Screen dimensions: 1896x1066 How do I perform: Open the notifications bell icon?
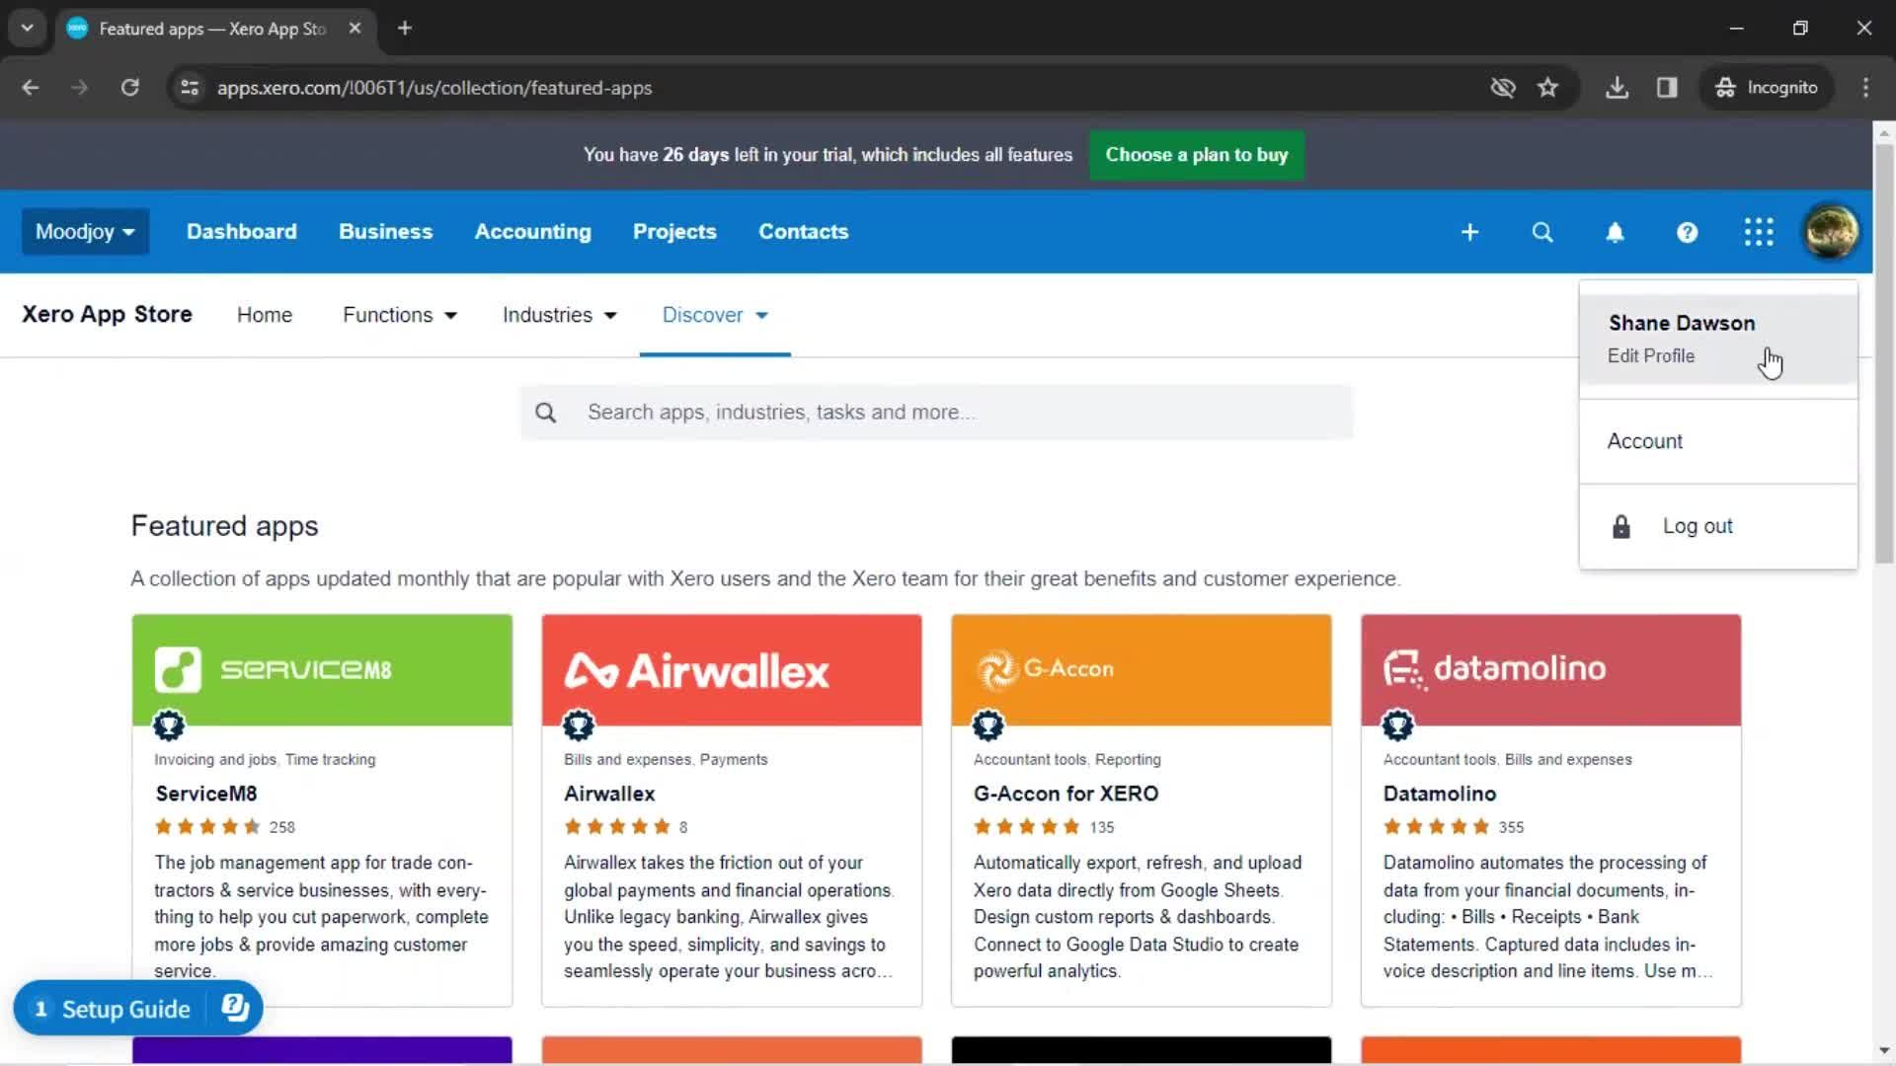click(1615, 232)
